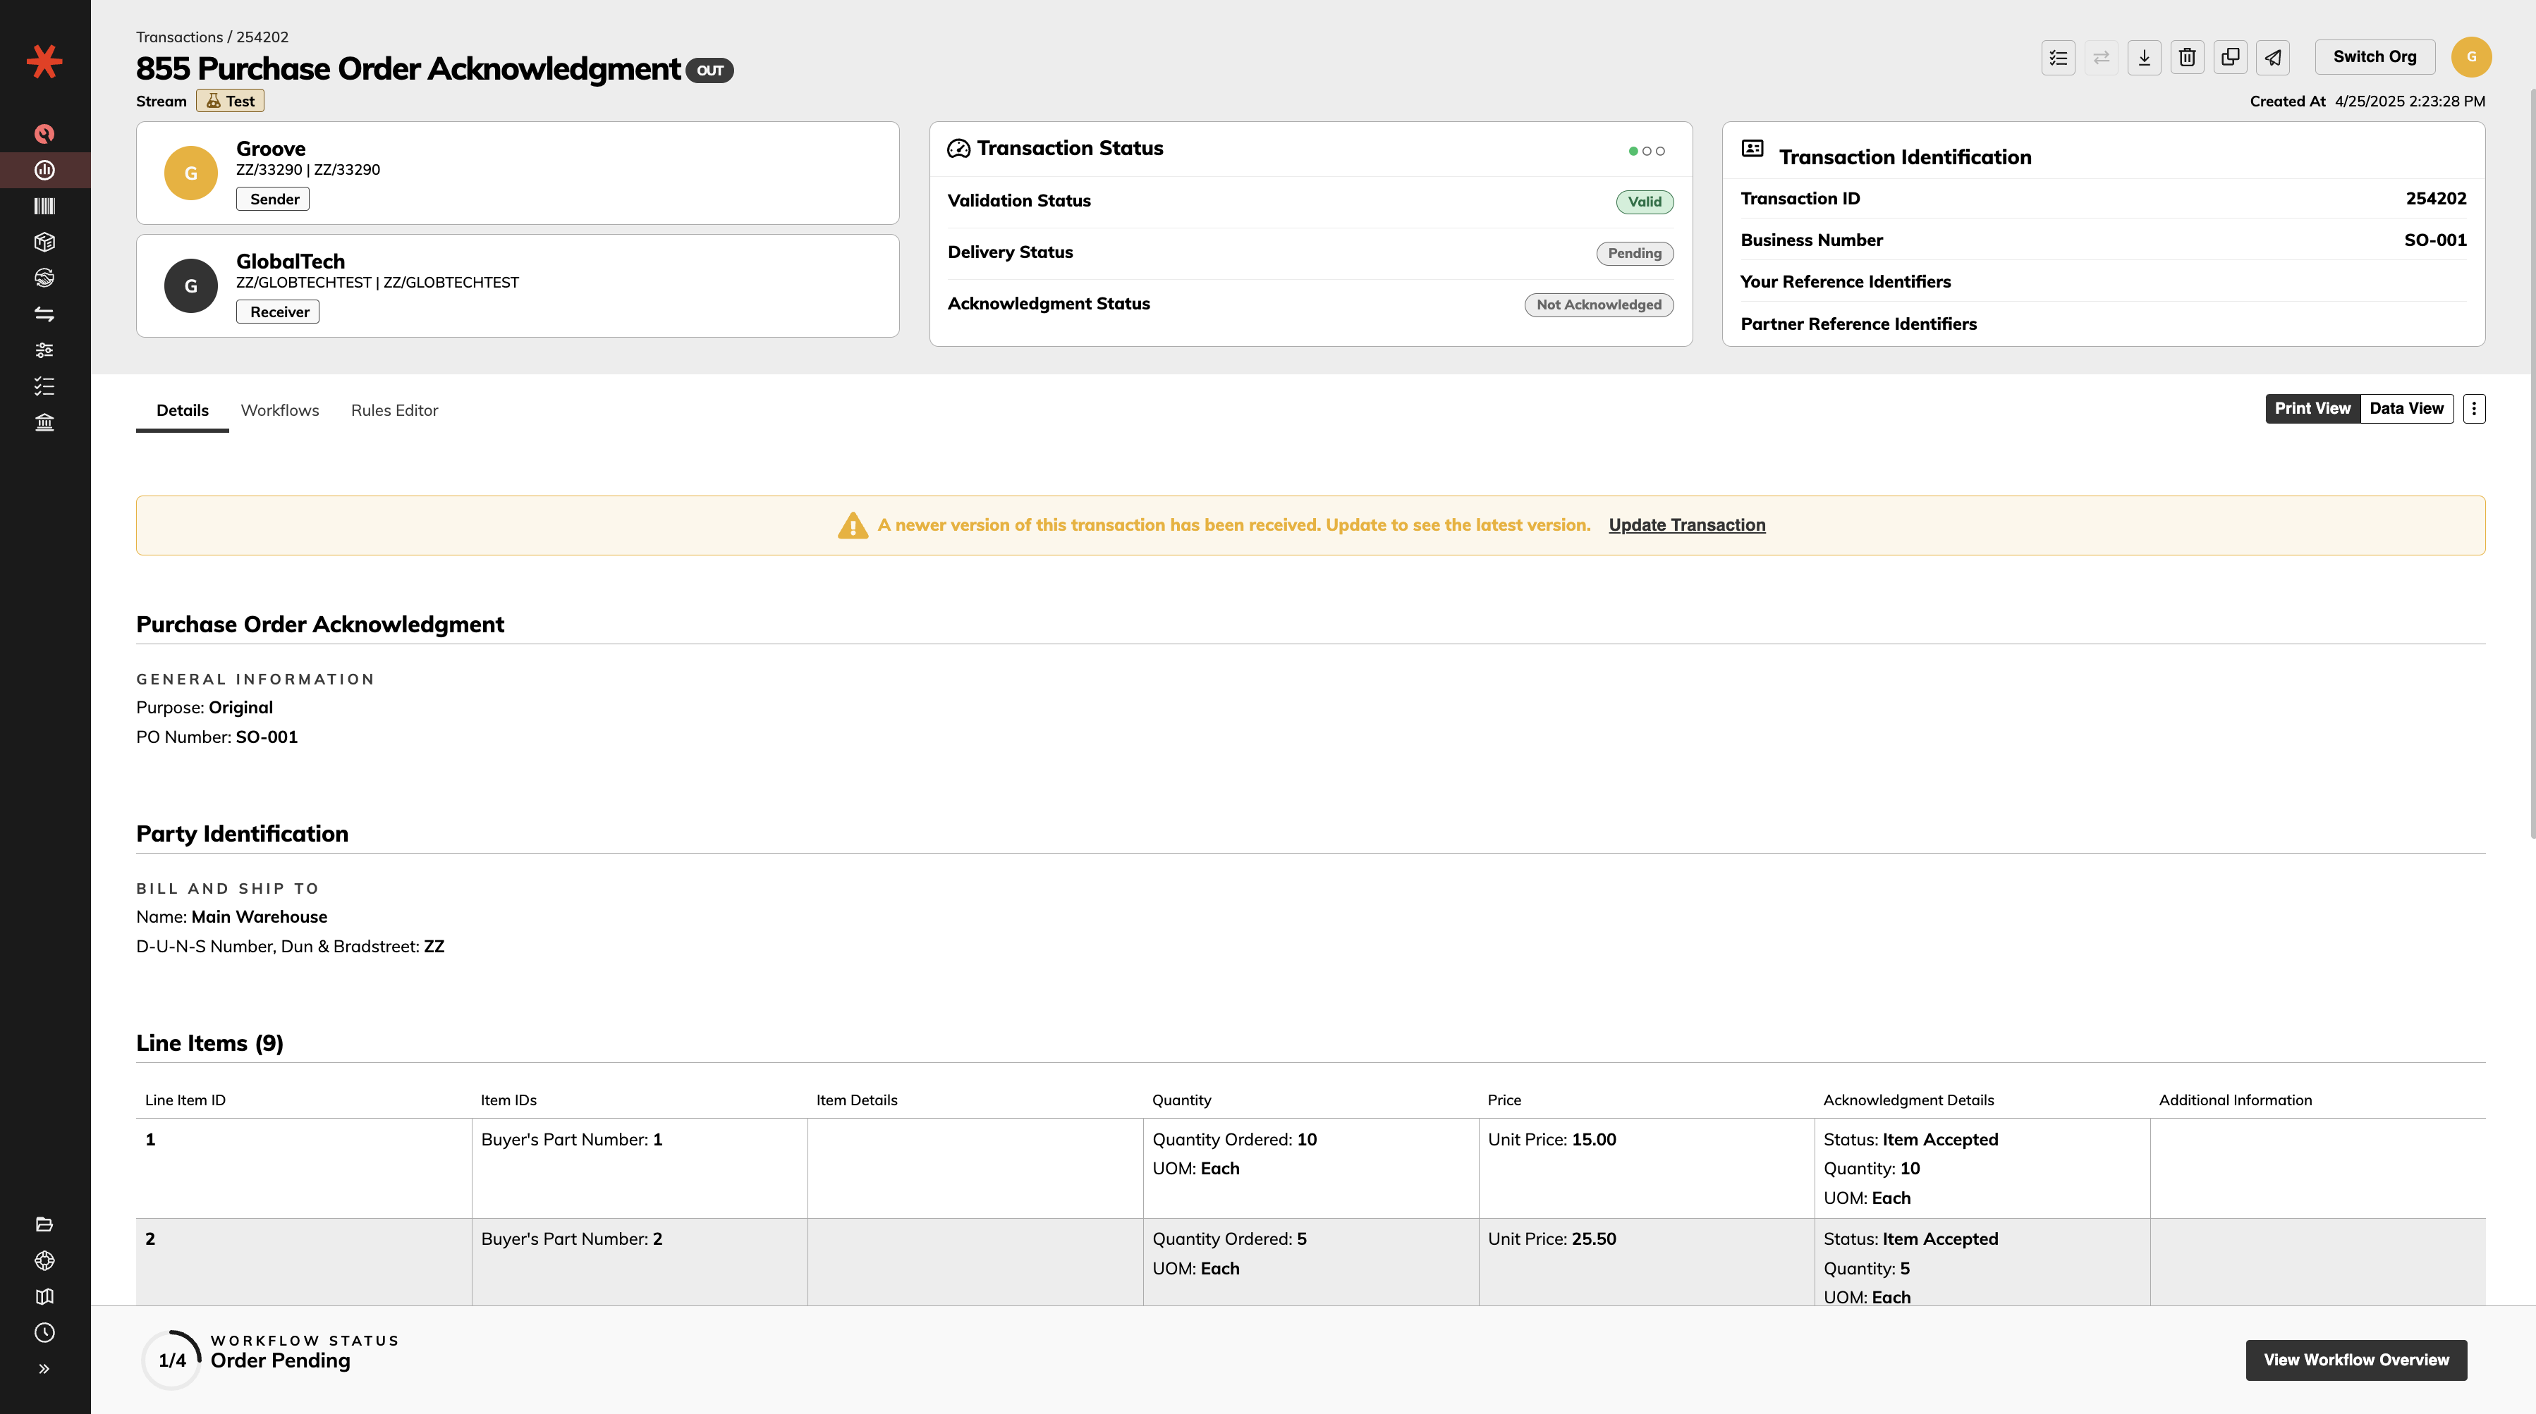Viewport: 2536px width, 1414px height.
Task: Open the clock history sidebar icon
Action: (x=44, y=1332)
